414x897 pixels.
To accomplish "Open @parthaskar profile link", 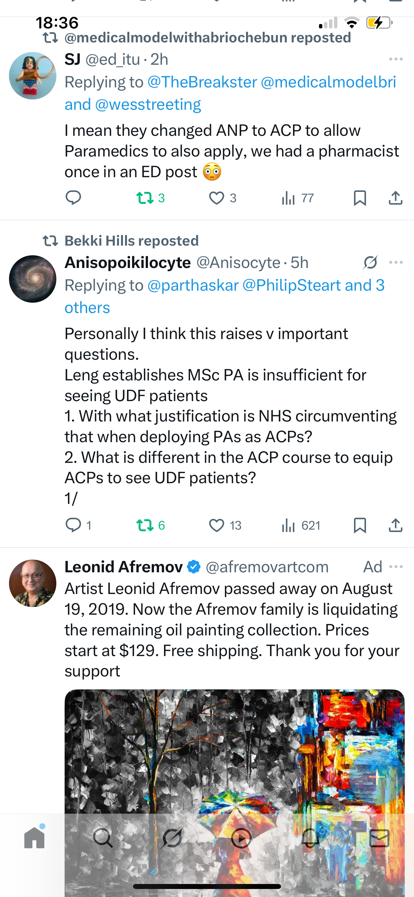I will click(x=193, y=286).
